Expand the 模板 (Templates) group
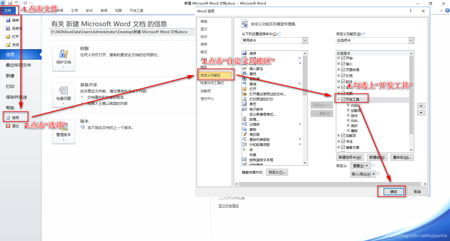The height and width of the screenshot is (241, 450). [348, 130]
